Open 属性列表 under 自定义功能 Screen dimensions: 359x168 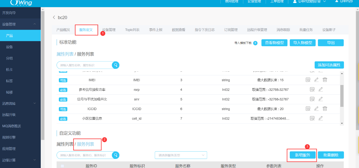point(65,144)
